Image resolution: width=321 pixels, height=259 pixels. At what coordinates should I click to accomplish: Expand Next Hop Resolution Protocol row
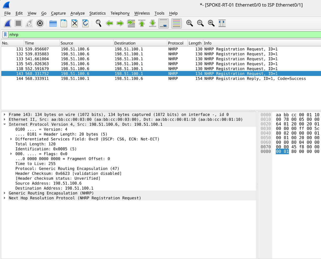point(5,198)
